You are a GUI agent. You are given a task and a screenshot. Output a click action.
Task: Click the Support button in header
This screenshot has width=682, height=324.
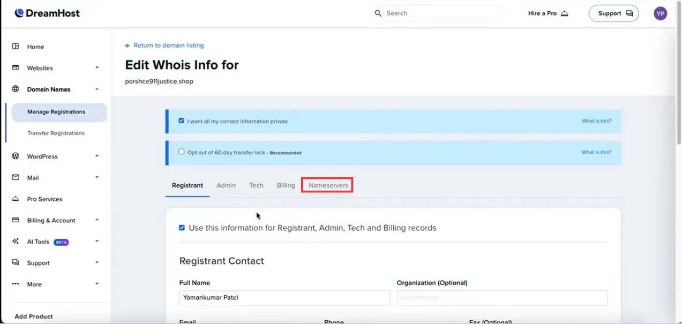tap(613, 13)
